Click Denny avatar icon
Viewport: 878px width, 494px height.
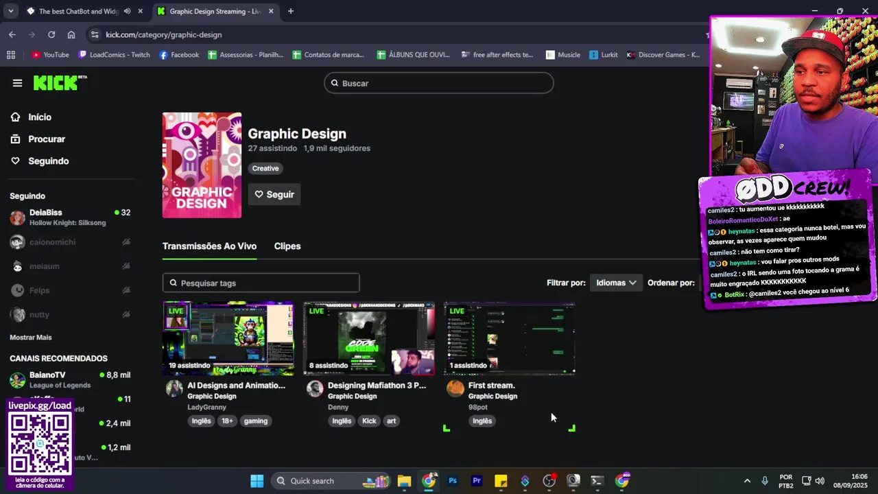coord(315,389)
